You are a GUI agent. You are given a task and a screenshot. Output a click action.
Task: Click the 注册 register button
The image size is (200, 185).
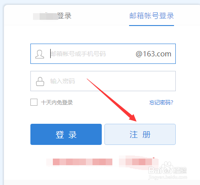(x=140, y=134)
